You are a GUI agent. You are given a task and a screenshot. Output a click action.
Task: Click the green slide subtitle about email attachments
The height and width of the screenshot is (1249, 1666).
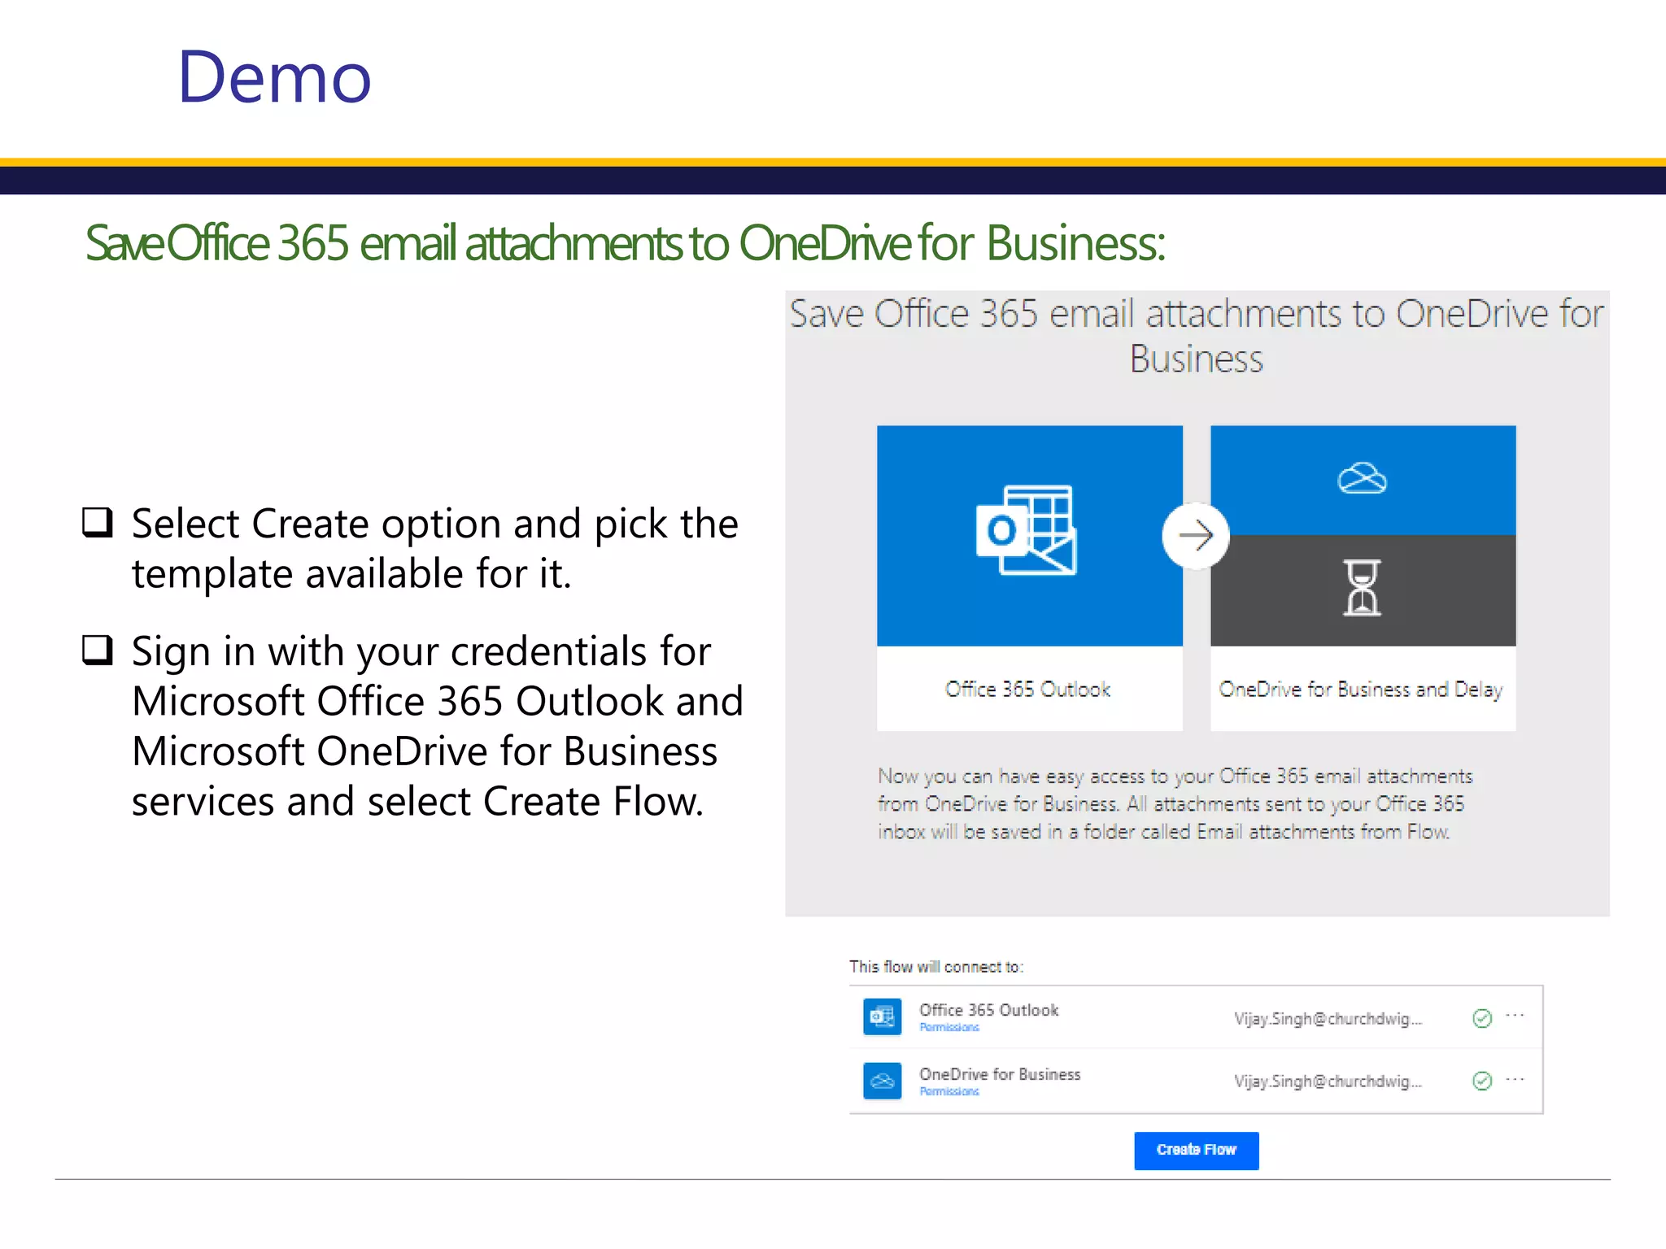(625, 243)
